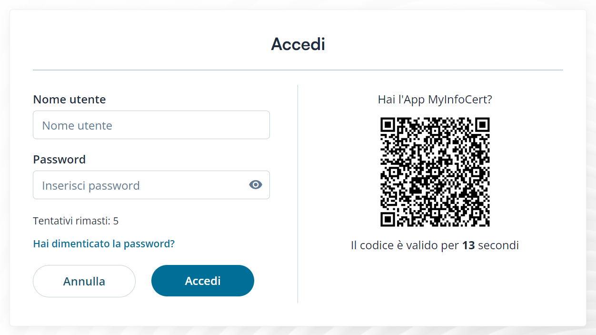Click the word 'secondi' after the countdown
This screenshot has width=596, height=335.
[x=498, y=246]
